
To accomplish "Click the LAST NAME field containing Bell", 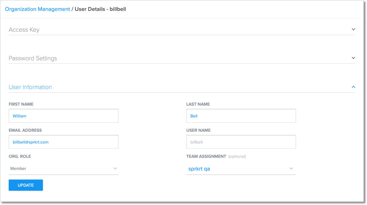I will point(241,116).
